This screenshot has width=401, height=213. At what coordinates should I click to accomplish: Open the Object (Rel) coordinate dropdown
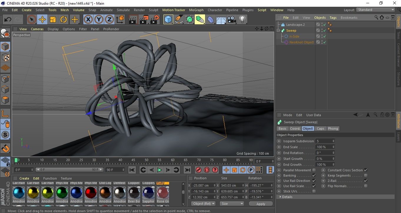point(203,204)
